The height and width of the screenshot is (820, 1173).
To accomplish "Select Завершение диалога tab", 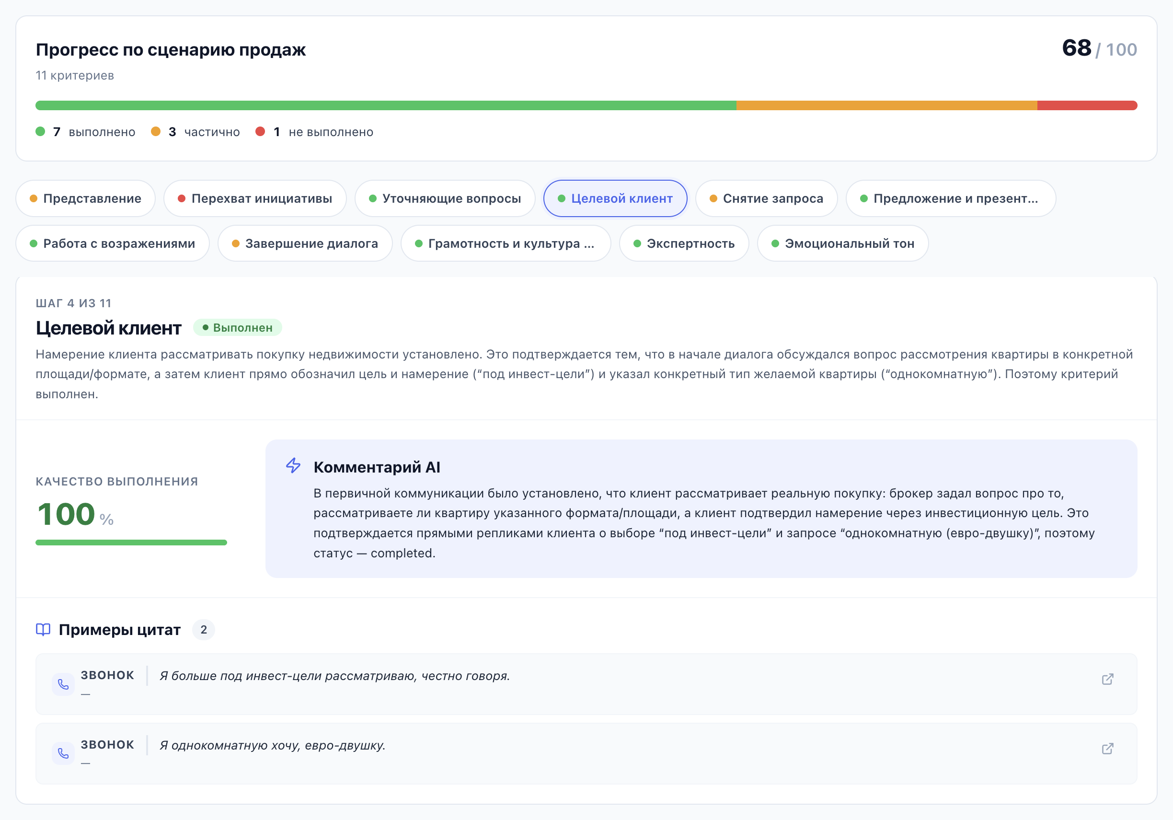I will click(x=305, y=243).
